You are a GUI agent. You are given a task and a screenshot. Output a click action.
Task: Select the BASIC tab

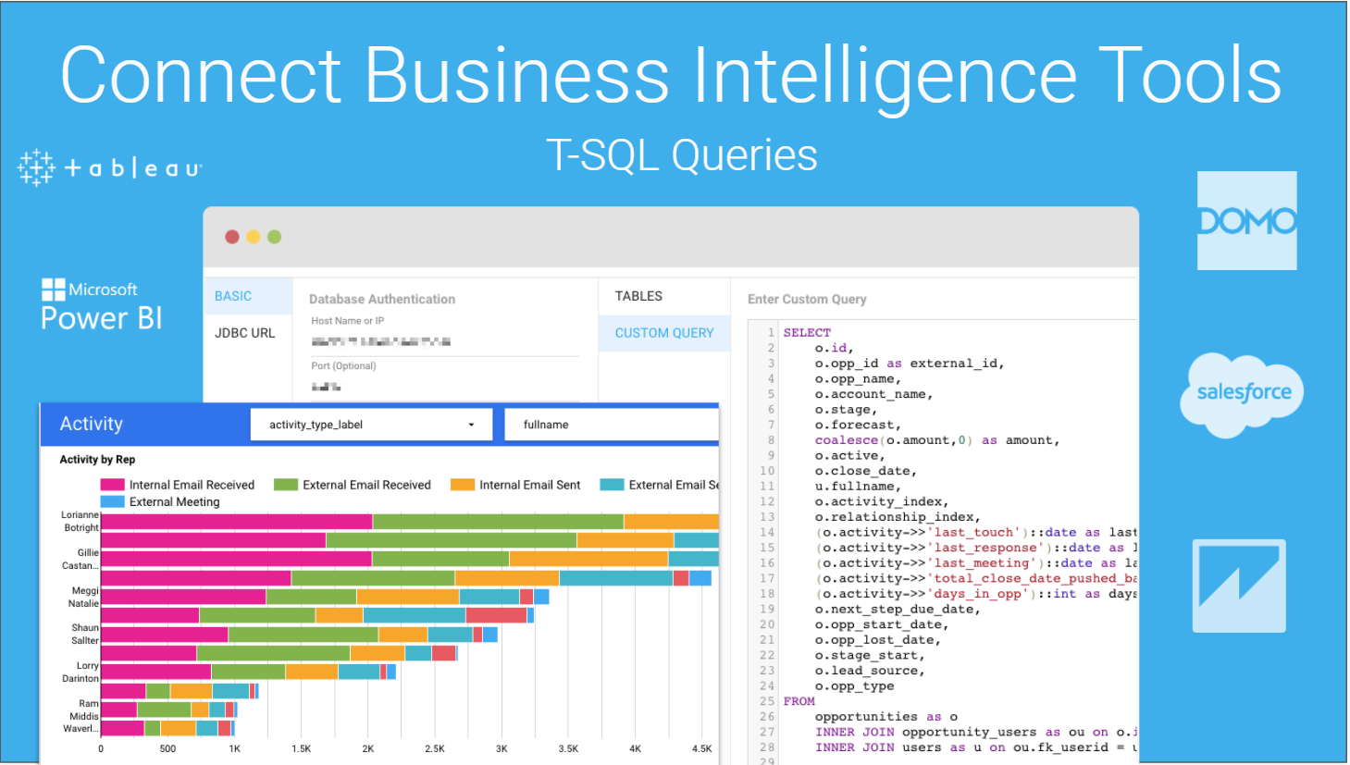tap(248, 296)
